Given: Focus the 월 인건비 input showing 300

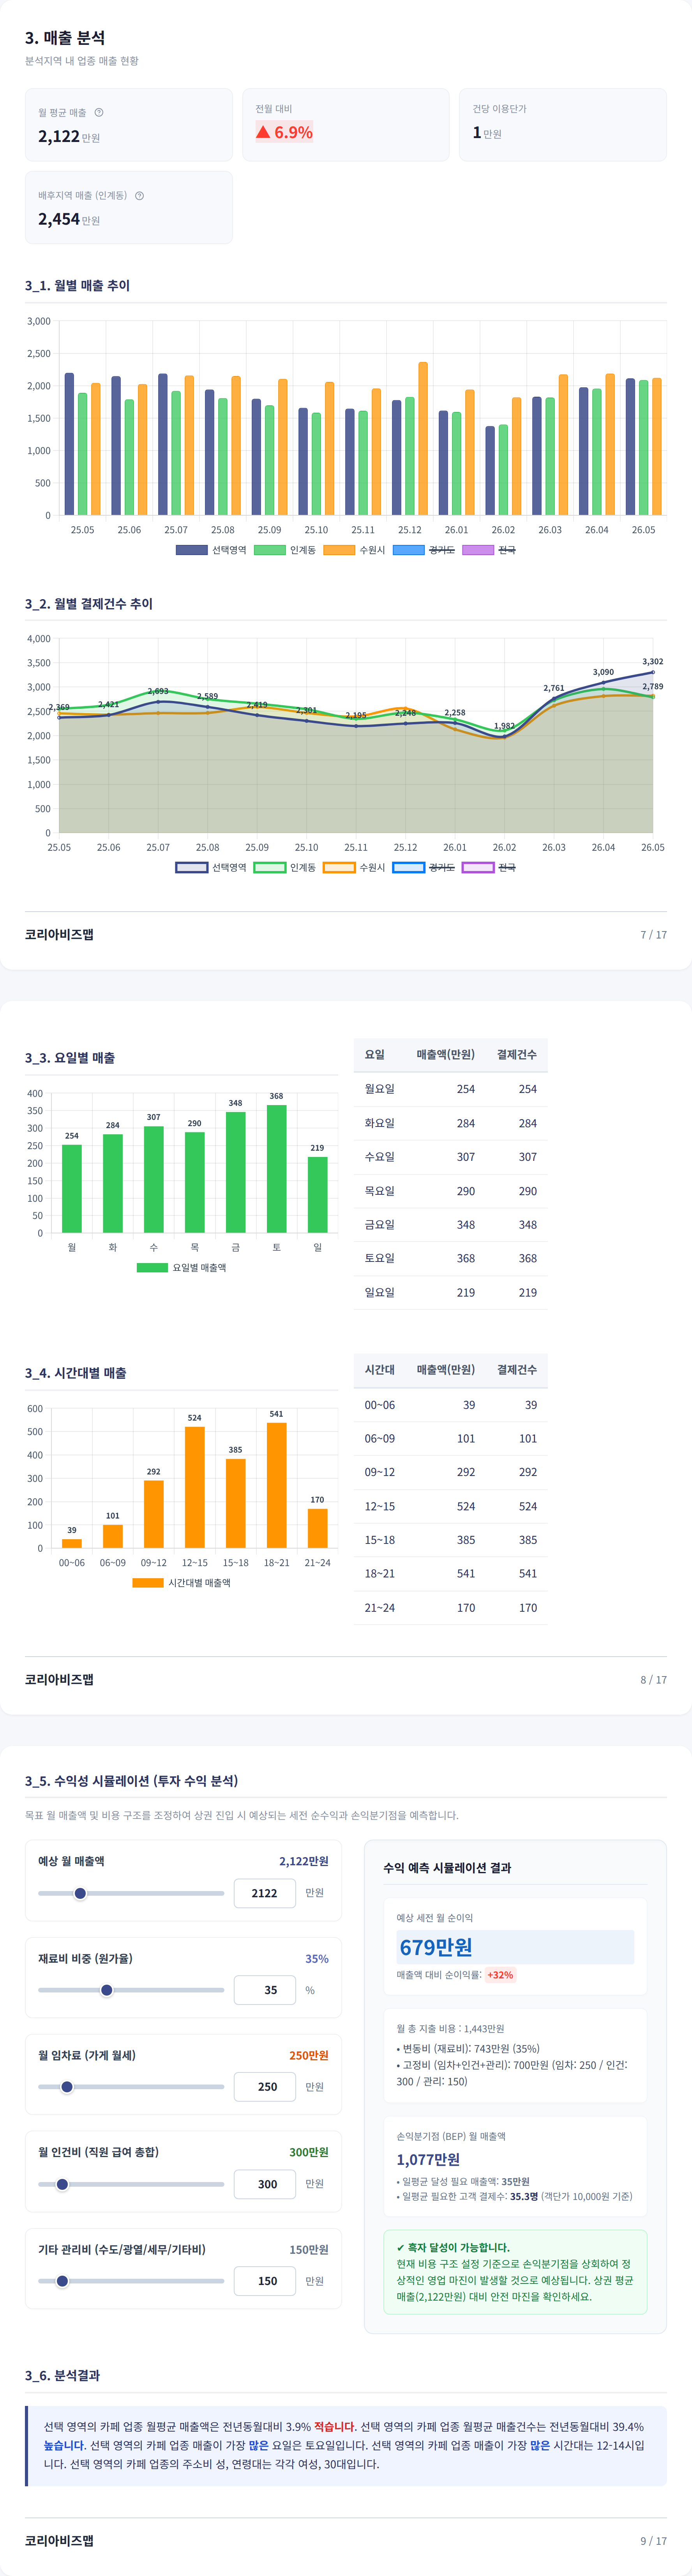Looking at the screenshot, I should click(265, 2184).
